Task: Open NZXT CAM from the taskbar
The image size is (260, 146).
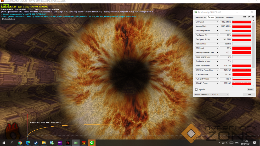Action: pos(60,143)
